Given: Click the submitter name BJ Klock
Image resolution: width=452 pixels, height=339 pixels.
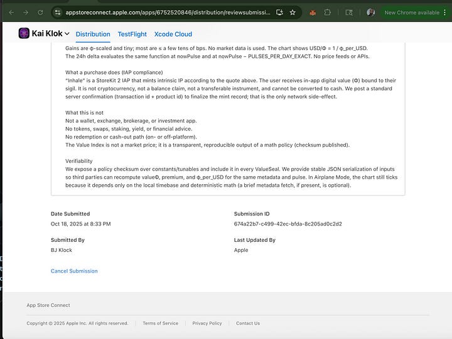Looking at the screenshot, I should point(62,250).
